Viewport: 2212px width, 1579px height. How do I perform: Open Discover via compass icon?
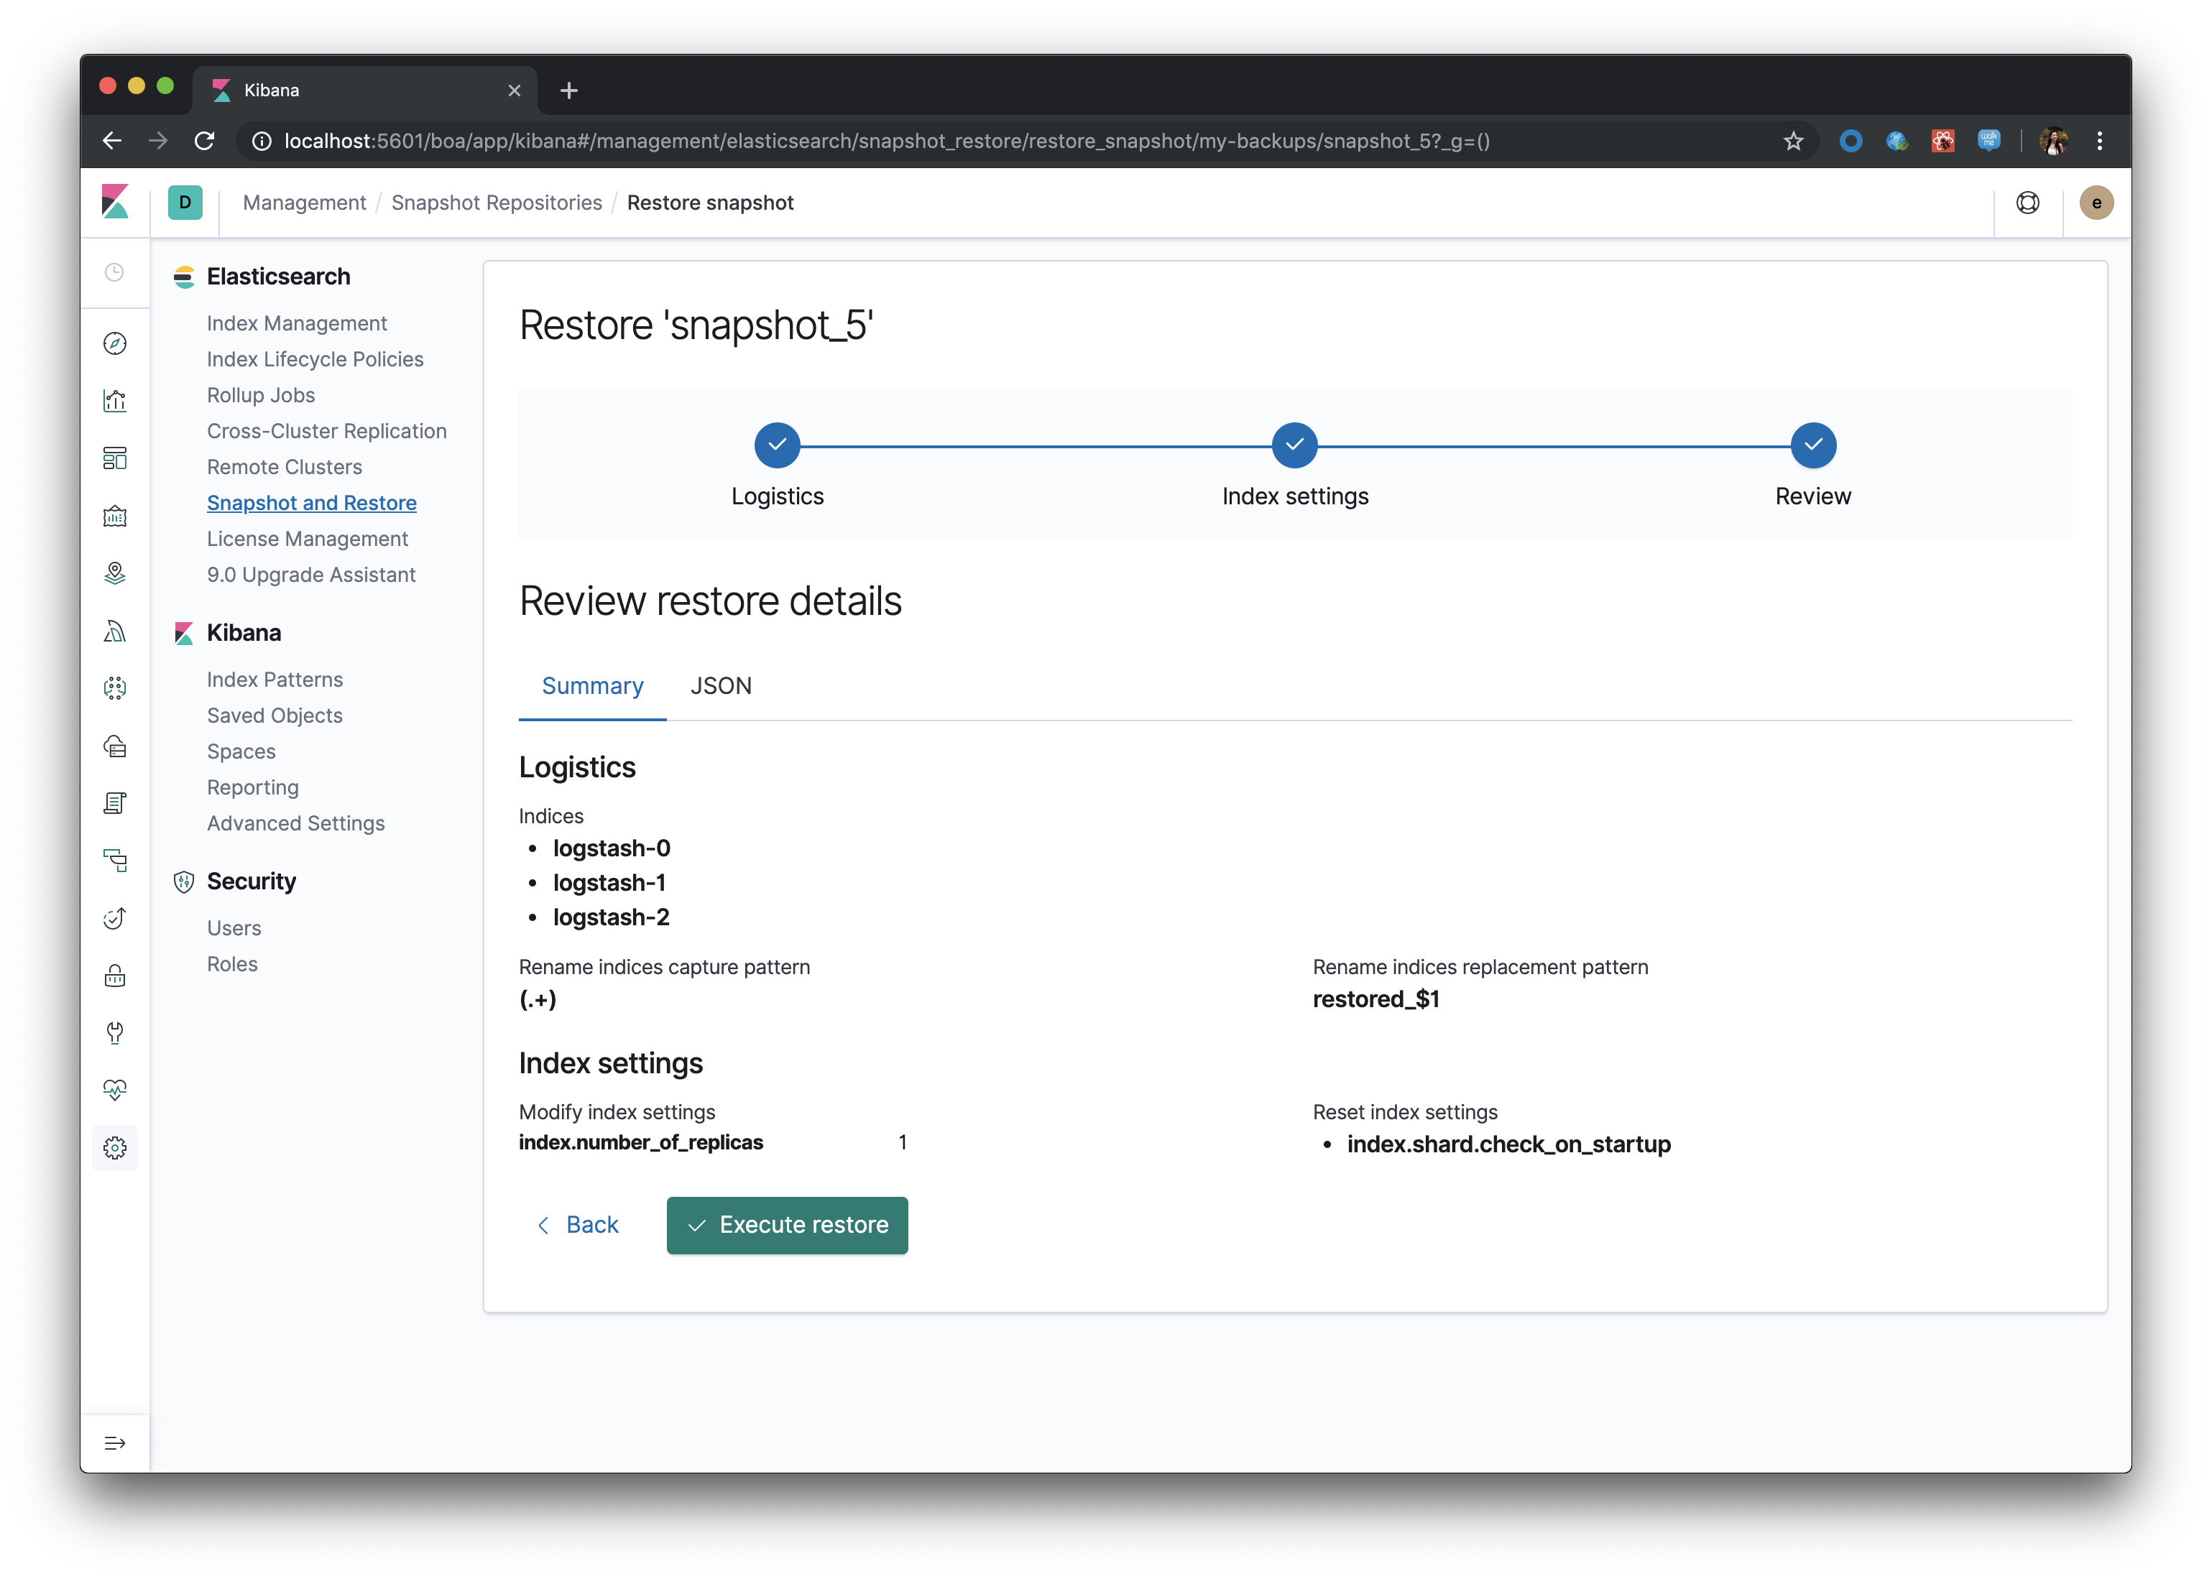click(115, 343)
